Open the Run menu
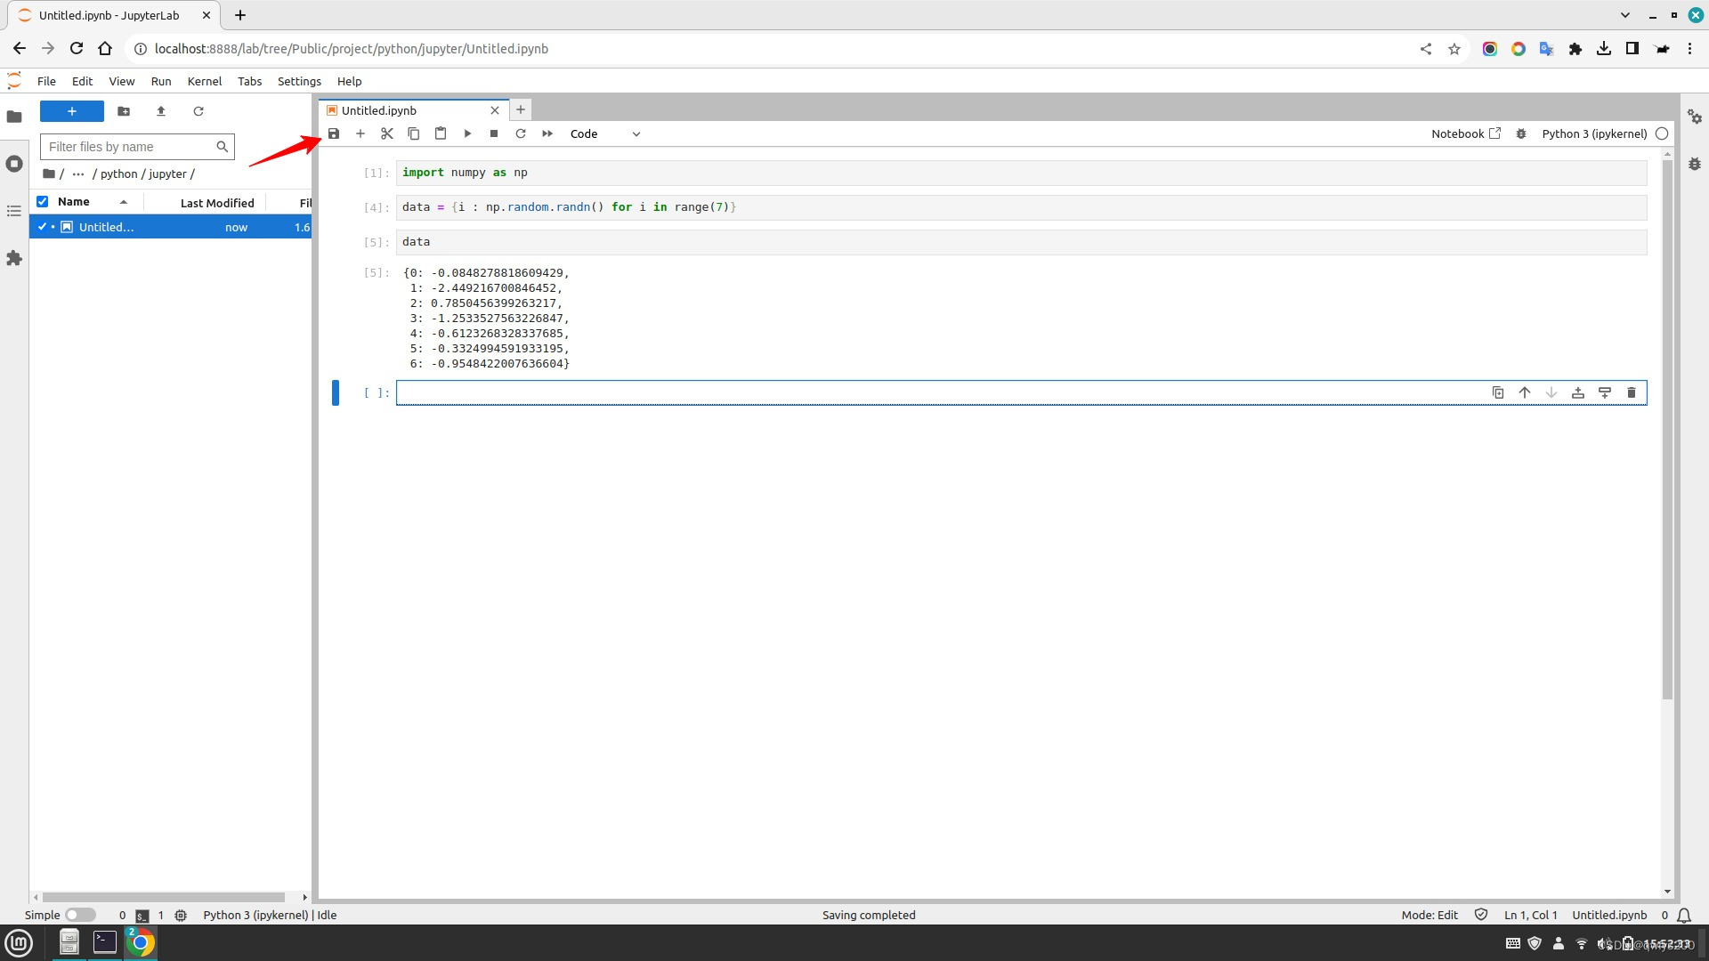The image size is (1709, 961). [161, 81]
